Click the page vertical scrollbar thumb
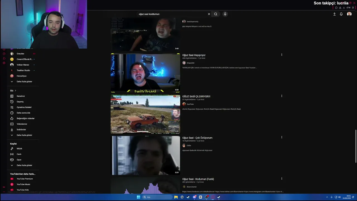The width and height of the screenshot is (357, 201). coord(356,146)
